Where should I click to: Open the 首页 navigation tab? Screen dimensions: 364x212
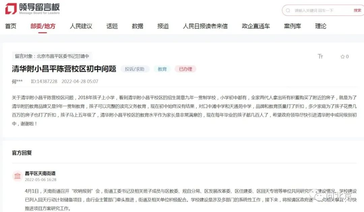[11, 26]
